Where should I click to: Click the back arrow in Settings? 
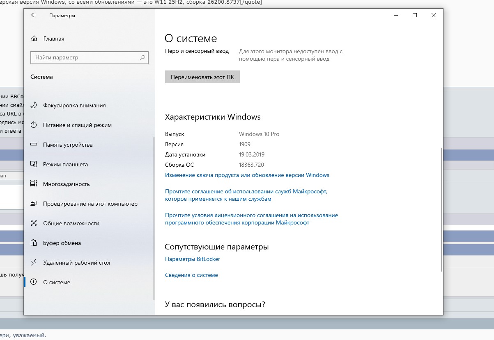(34, 15)
